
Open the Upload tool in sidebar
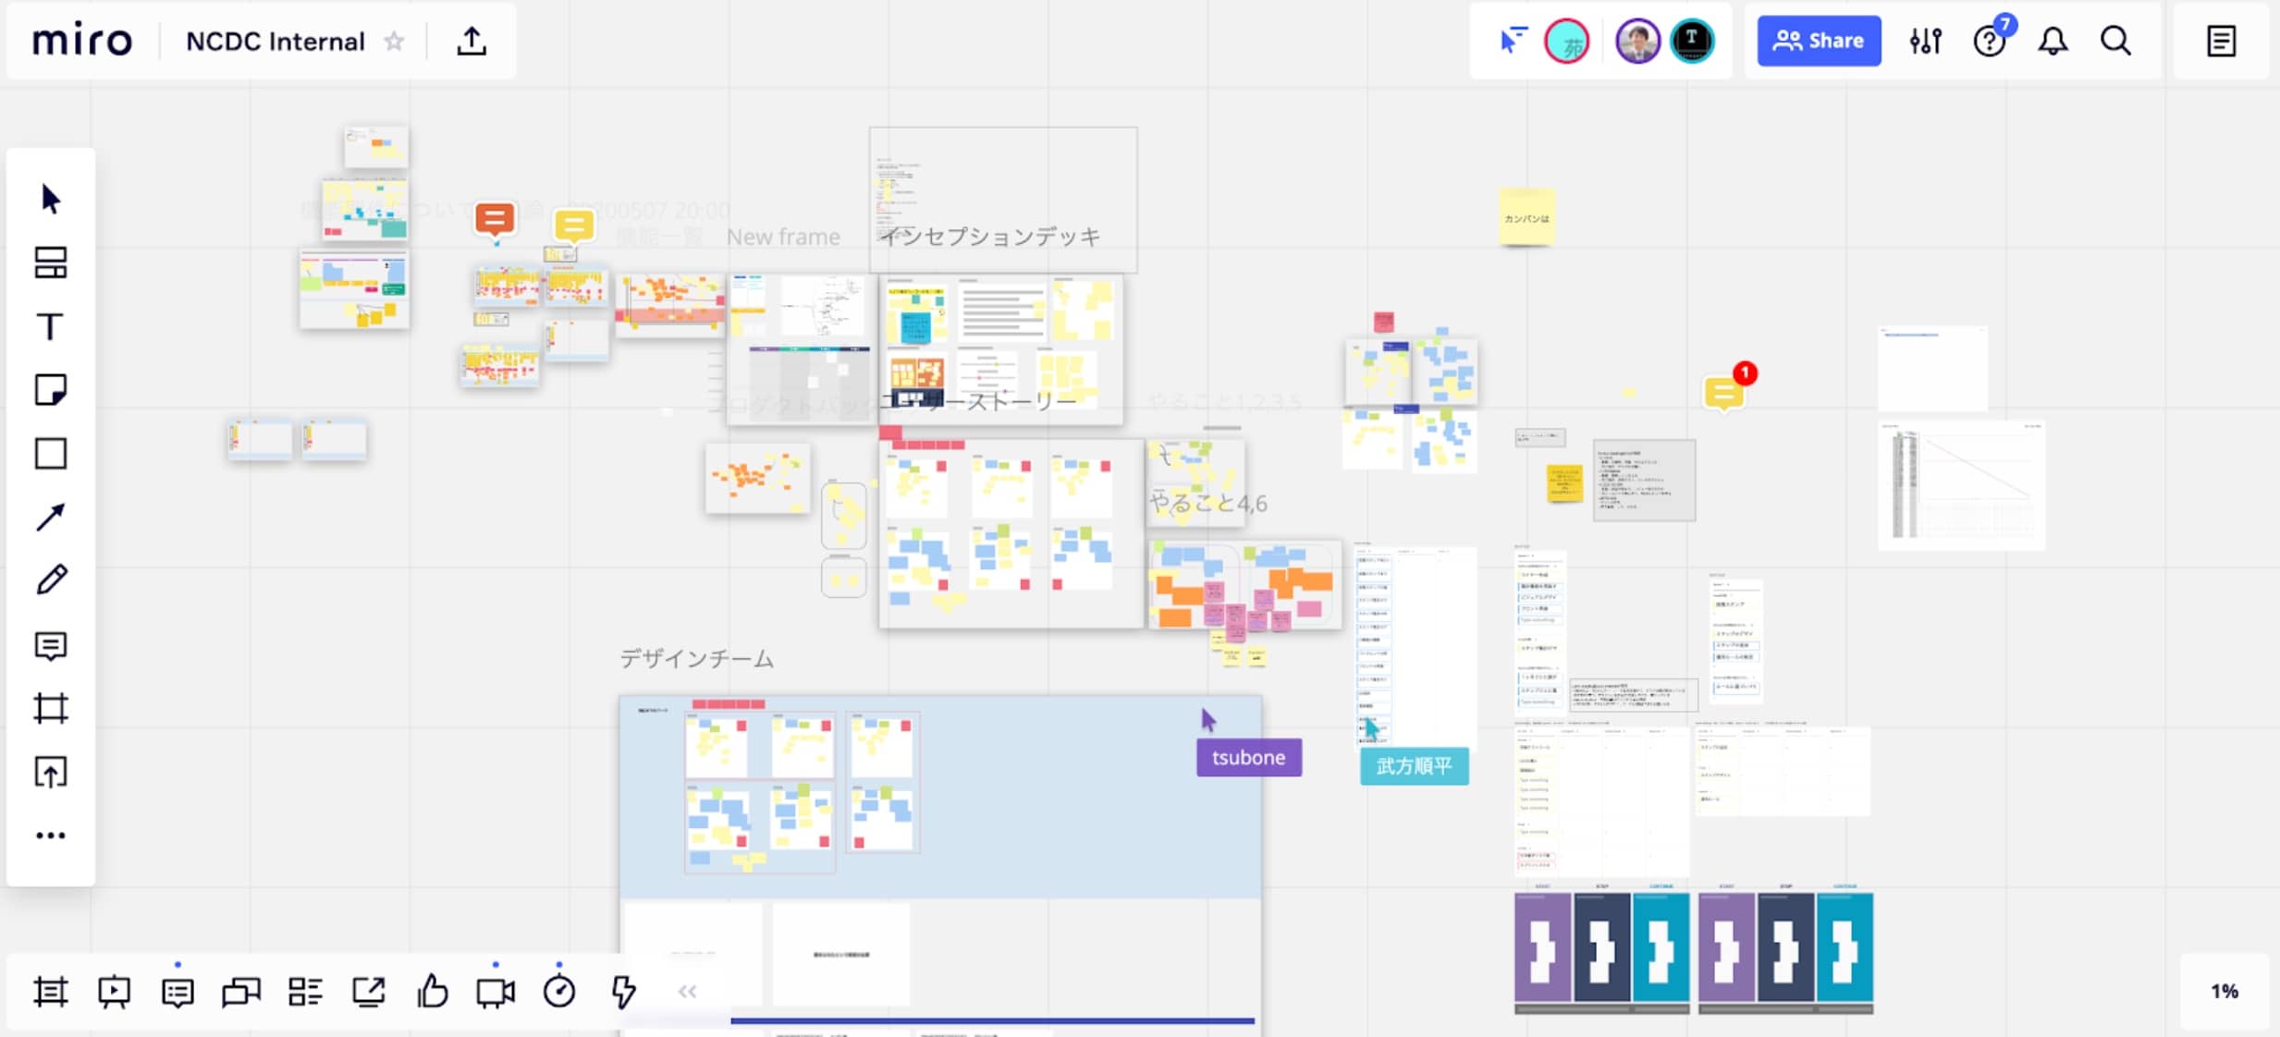point(51,772)
